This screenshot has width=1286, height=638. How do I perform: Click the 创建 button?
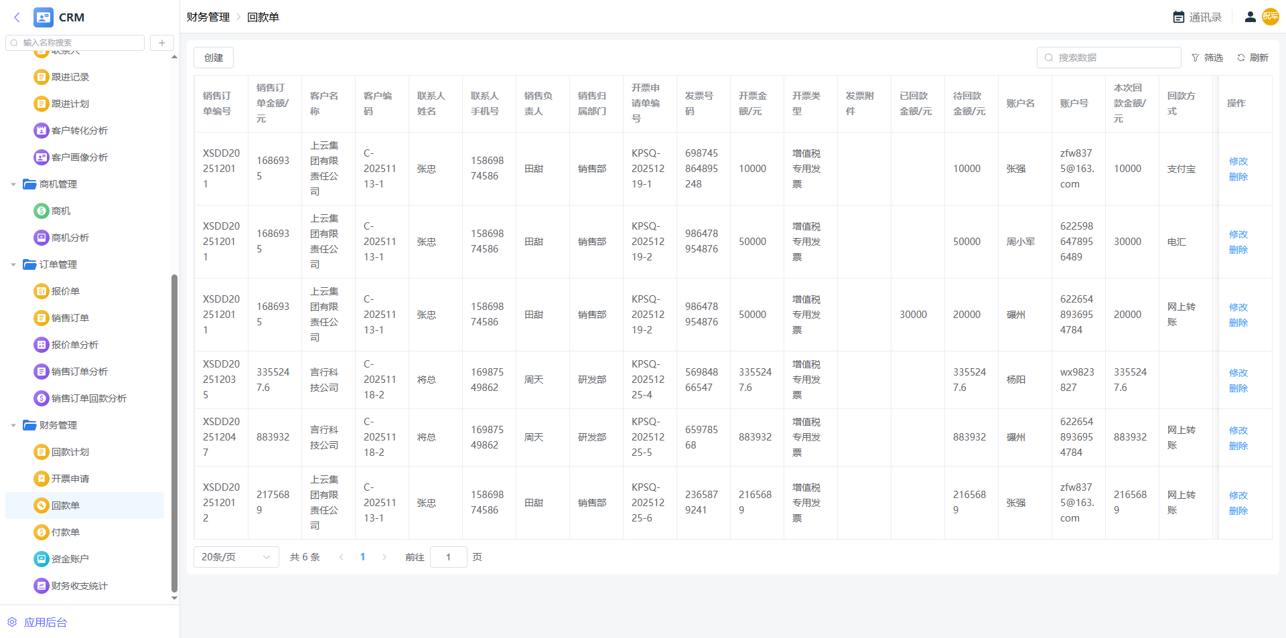point(214,58)
